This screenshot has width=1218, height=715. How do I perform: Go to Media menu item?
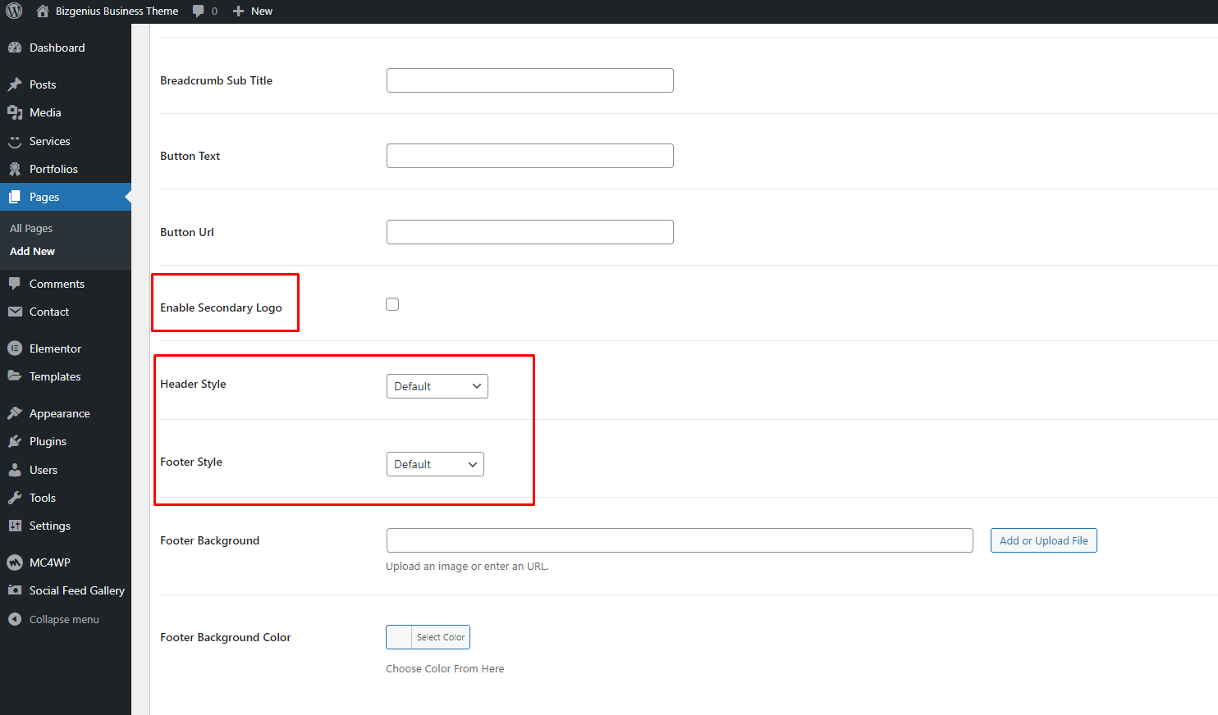(66, 112)
